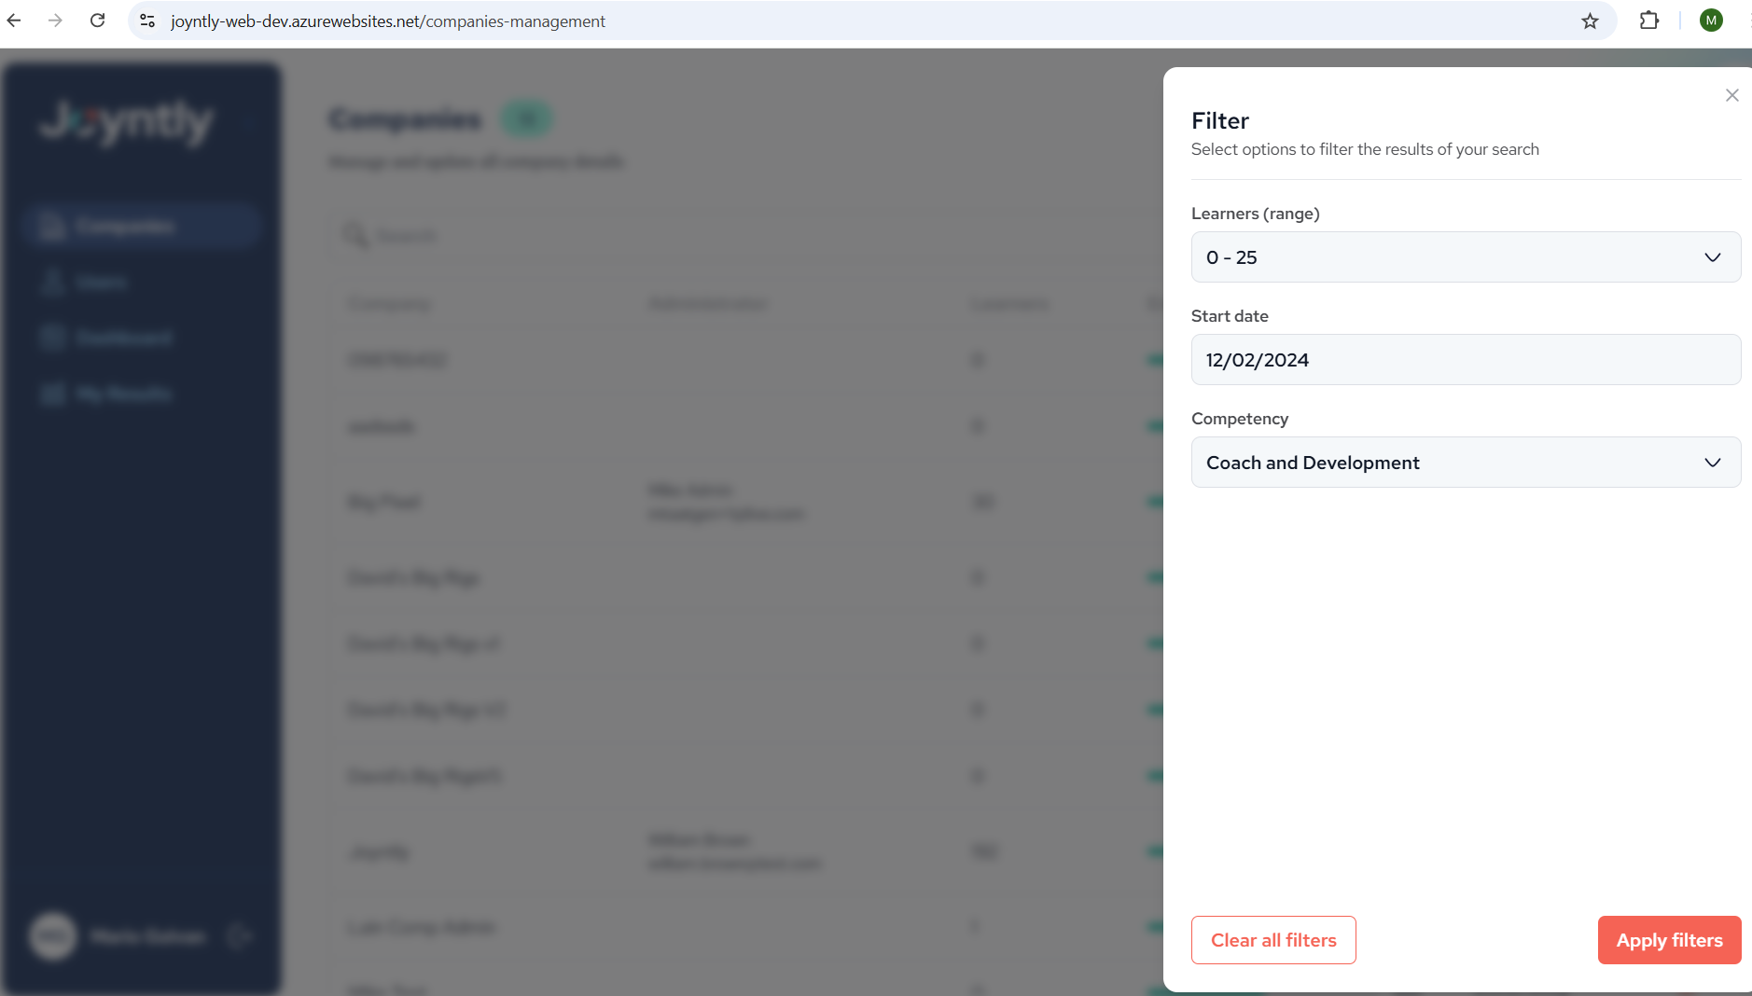
Task: Click the logout icon in sidebar
Action: click(x=240, y=935)
